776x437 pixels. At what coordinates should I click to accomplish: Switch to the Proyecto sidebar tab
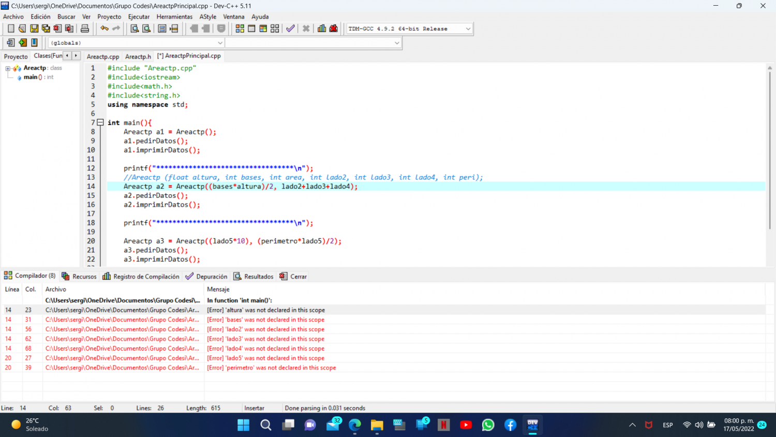[16, 56]
